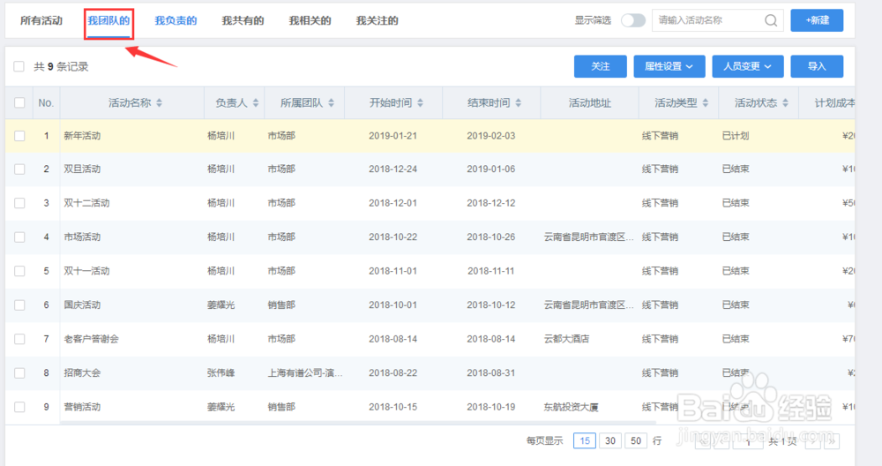This screenshot has height=466, width=882.
Task: Select checkbox for 双十二活动 row
Action: pyautogui.click(x=19, y=203)
